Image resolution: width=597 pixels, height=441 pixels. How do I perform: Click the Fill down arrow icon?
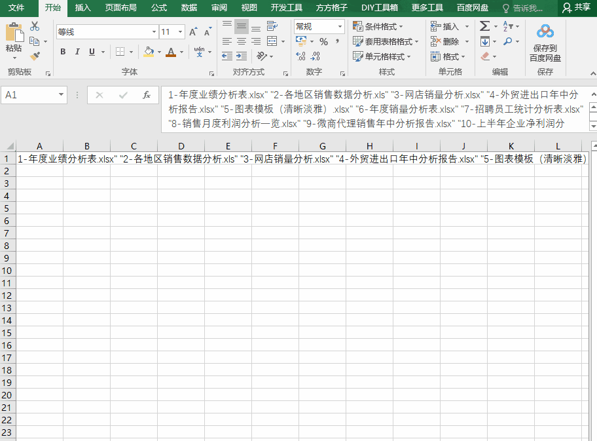pos(484,41)
